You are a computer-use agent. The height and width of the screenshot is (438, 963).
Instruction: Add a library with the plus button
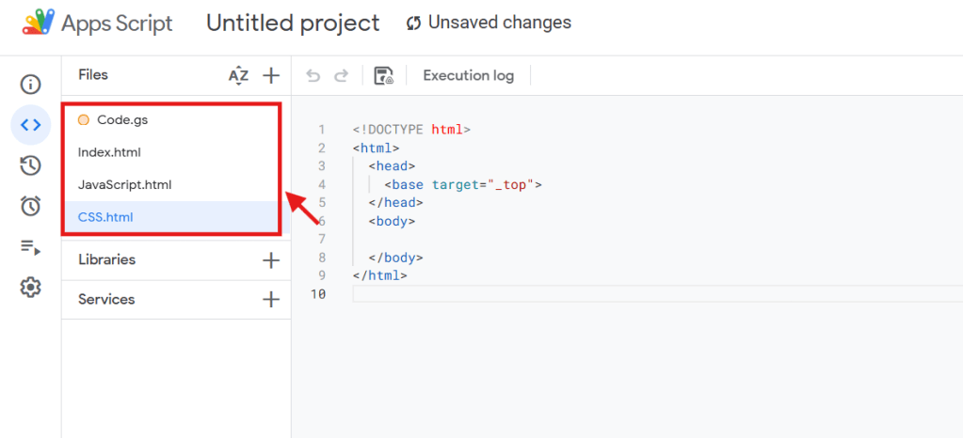click(271, 260)
